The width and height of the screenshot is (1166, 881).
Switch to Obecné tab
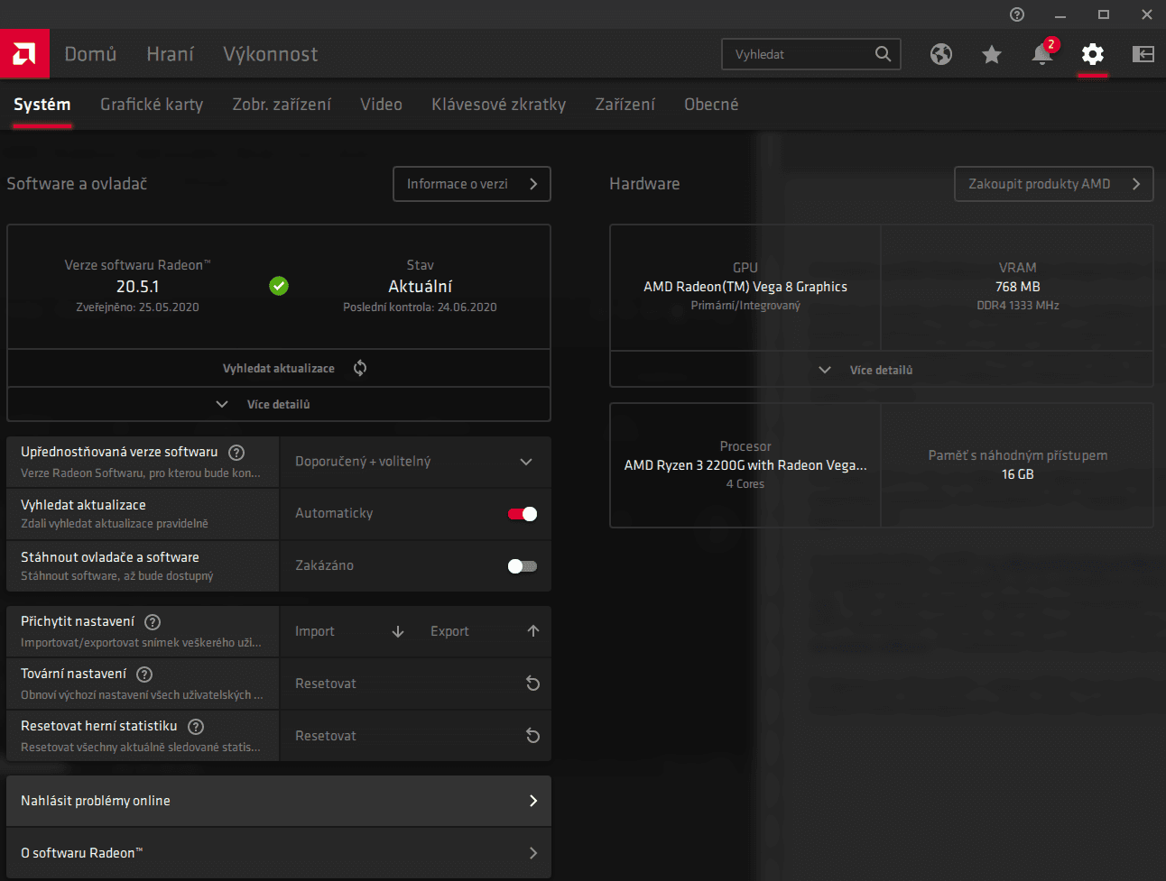click(x=711, y=105)
